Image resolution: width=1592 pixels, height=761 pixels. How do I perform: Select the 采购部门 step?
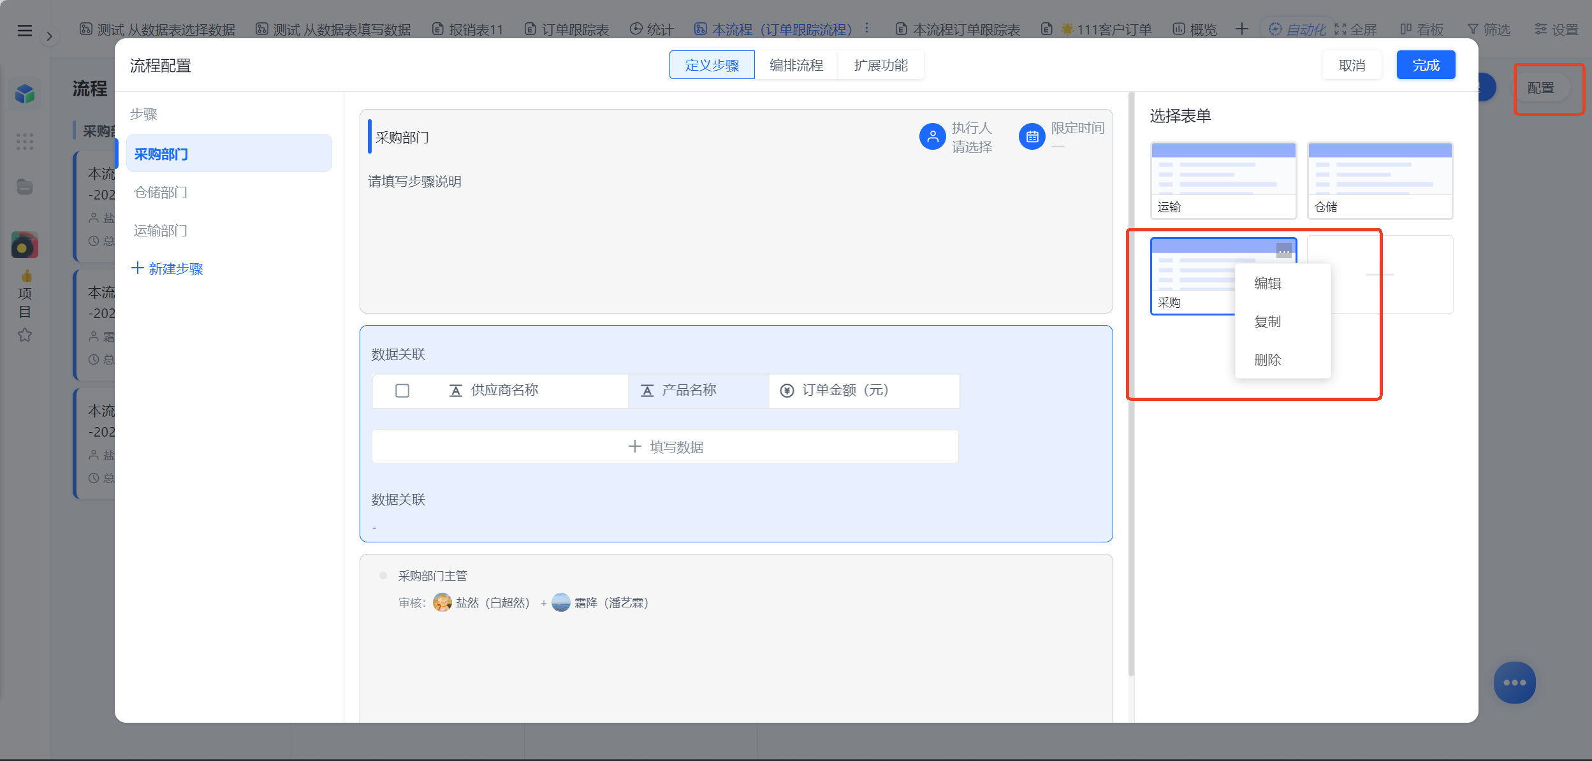tap(229, 154)
